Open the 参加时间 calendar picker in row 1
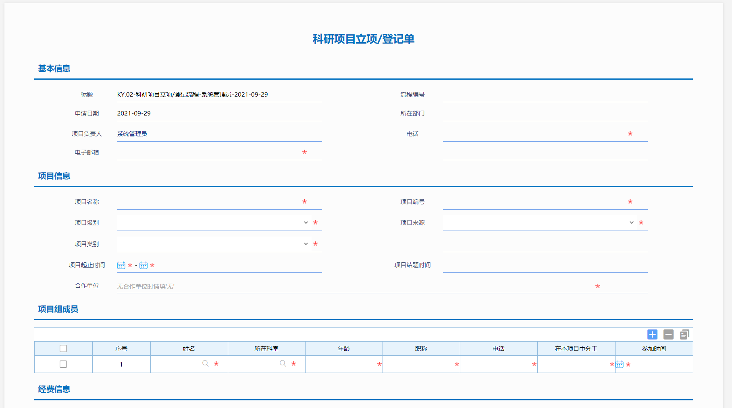This screenshot has width=732, height=408. pyautogui.click(x=620, y=365)
